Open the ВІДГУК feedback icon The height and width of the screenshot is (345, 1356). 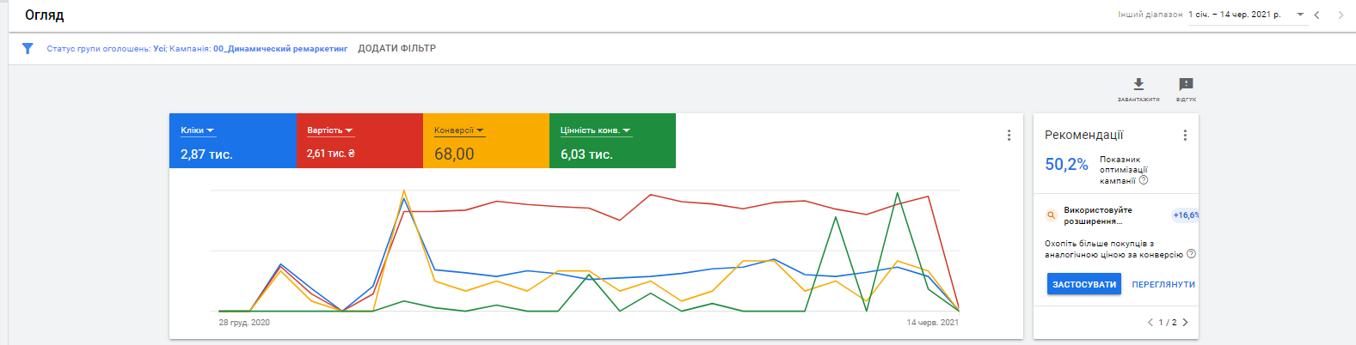(1186, 85)
